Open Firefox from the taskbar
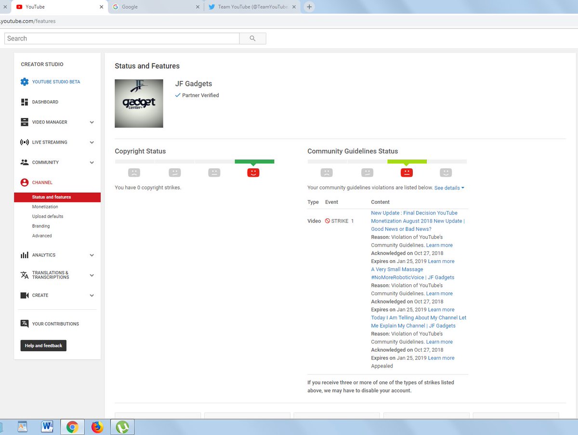578x435 pixels. [x=97, y=427]
